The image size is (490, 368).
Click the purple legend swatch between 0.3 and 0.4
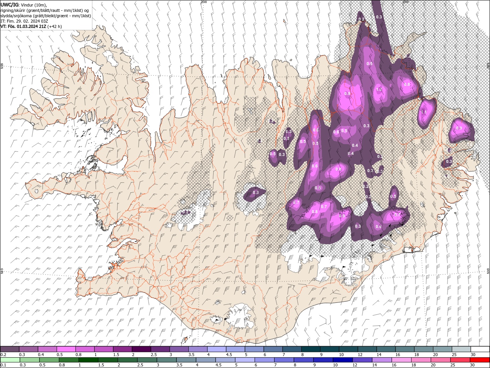(29, 349)
